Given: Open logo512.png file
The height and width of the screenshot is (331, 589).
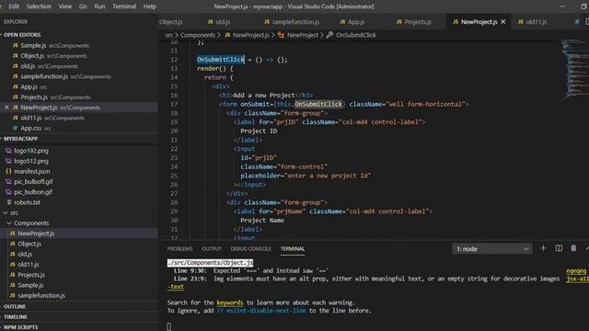Looking at the screenshot, I should 31,161.
